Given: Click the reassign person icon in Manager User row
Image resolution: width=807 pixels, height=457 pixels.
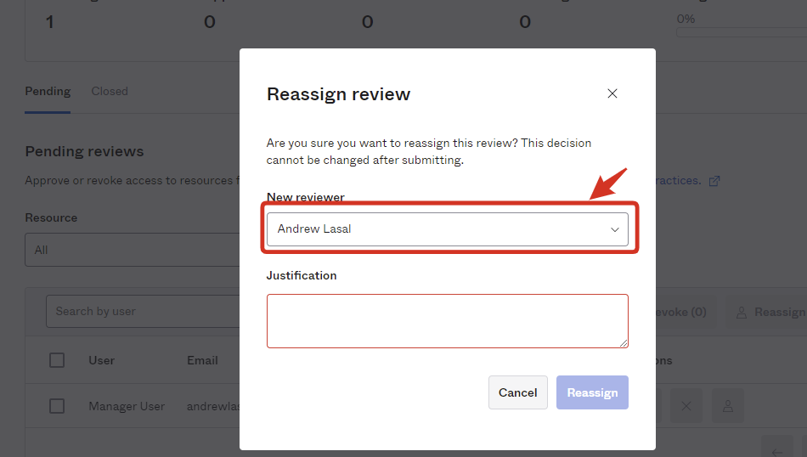Looking at the screenshot, I should pyautogui.click(x=728, y=406).
